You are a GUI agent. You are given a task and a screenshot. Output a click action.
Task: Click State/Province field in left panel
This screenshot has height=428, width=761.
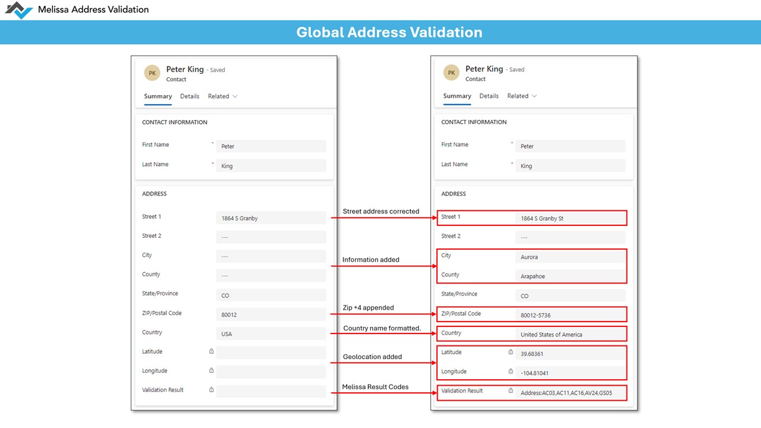(271, 295)
